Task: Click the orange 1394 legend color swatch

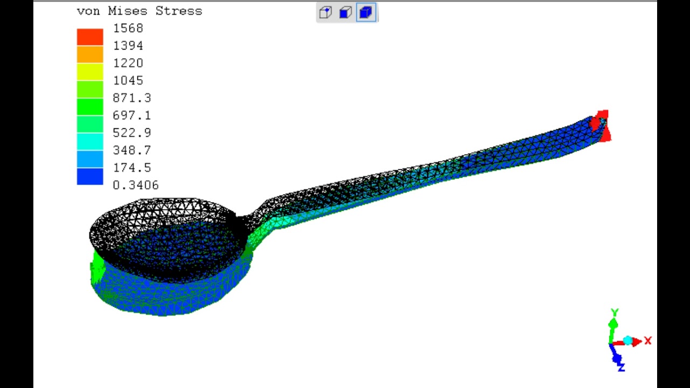Action: 90,54
